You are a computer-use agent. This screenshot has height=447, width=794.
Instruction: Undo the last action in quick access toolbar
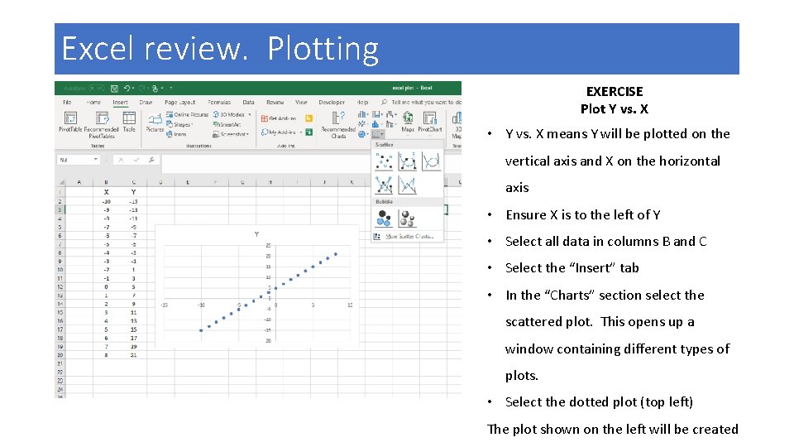[127, 89]
